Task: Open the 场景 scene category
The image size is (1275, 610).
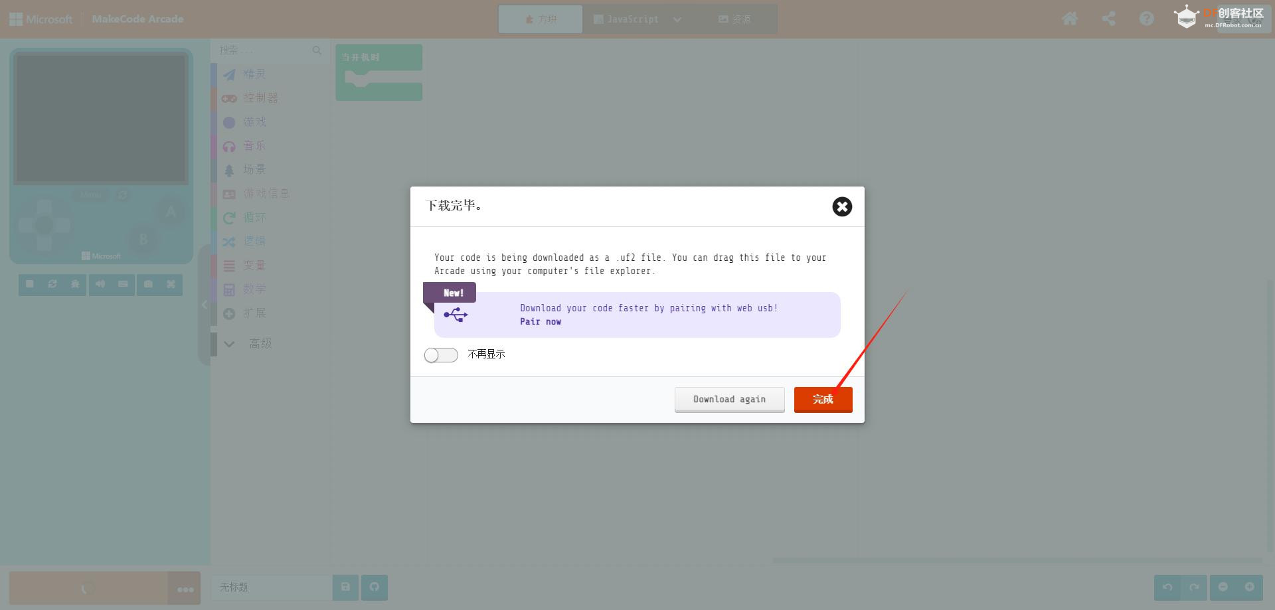Action: coord(270,170)
